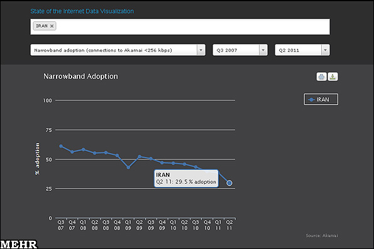The height and width of the screenshot is (249, 374).
Task: Click the '% adoption' y-axis label
Action: 37,159
